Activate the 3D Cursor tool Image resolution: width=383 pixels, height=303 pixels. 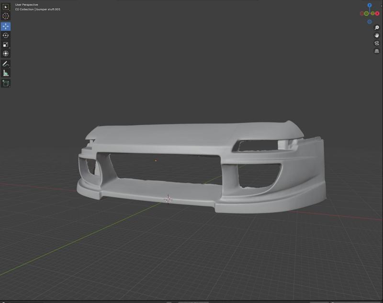tap(5, 15)
